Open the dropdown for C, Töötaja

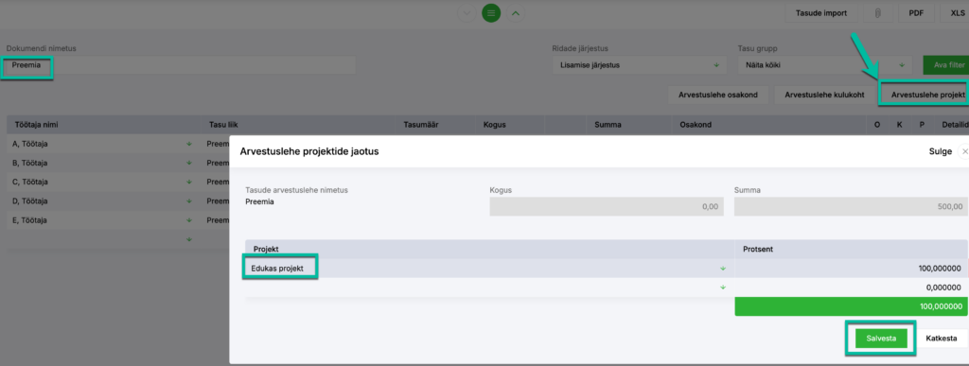pyautogui.click(x=189, y=183)
